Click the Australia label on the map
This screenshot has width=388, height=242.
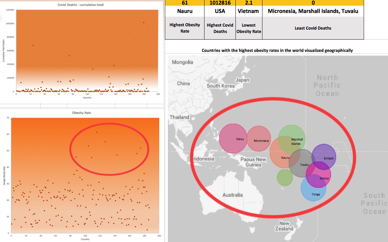pos(232,195)
